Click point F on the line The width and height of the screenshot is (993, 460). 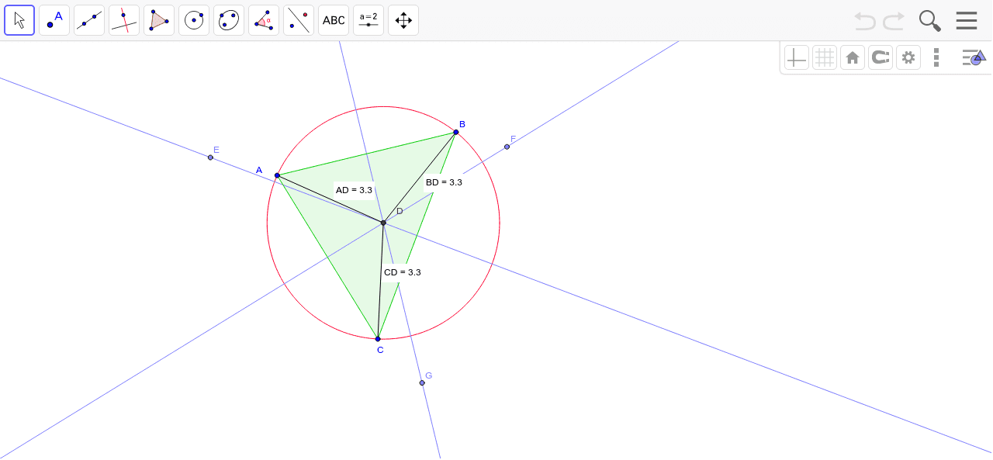point(507,147)
